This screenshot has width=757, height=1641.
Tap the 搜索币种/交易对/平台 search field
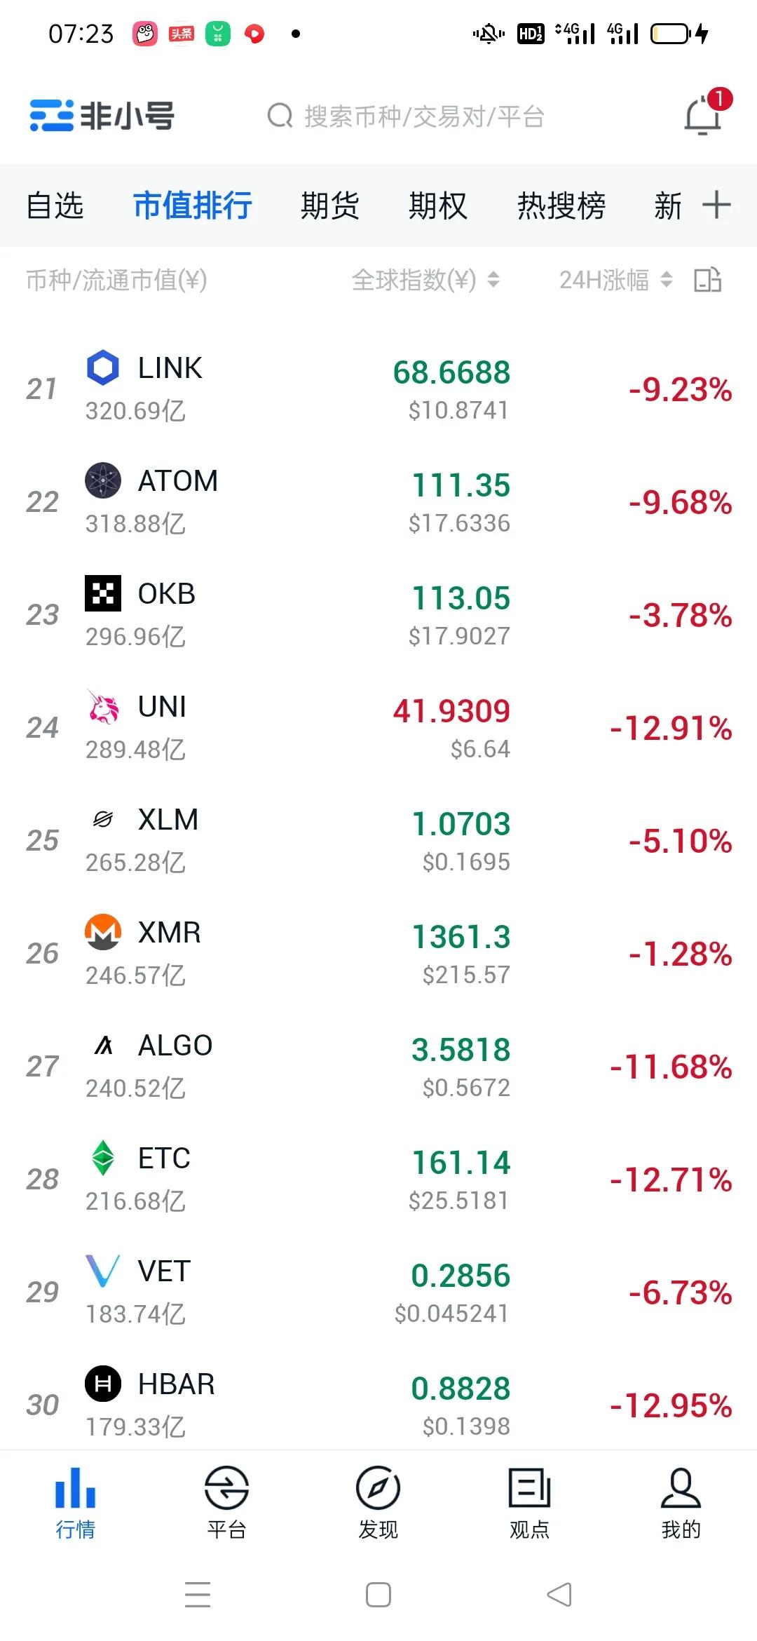click(423, 116)
